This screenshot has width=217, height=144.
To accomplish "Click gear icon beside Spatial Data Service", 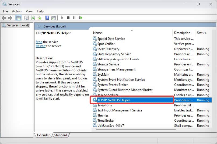I will pyautogui.click(x=95, y=38).
